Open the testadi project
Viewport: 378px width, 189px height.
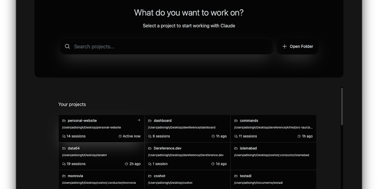point(274,180)
